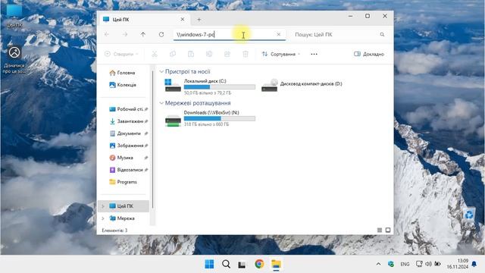This screenshot has width=485, height=273.
Task: Open Task View on the taskbar
Action: click(242, 265)
